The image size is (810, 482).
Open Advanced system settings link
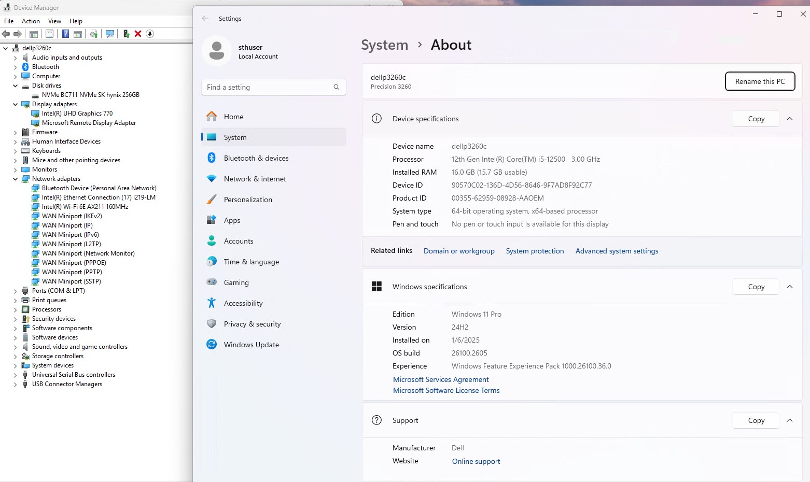pos(617,251)
